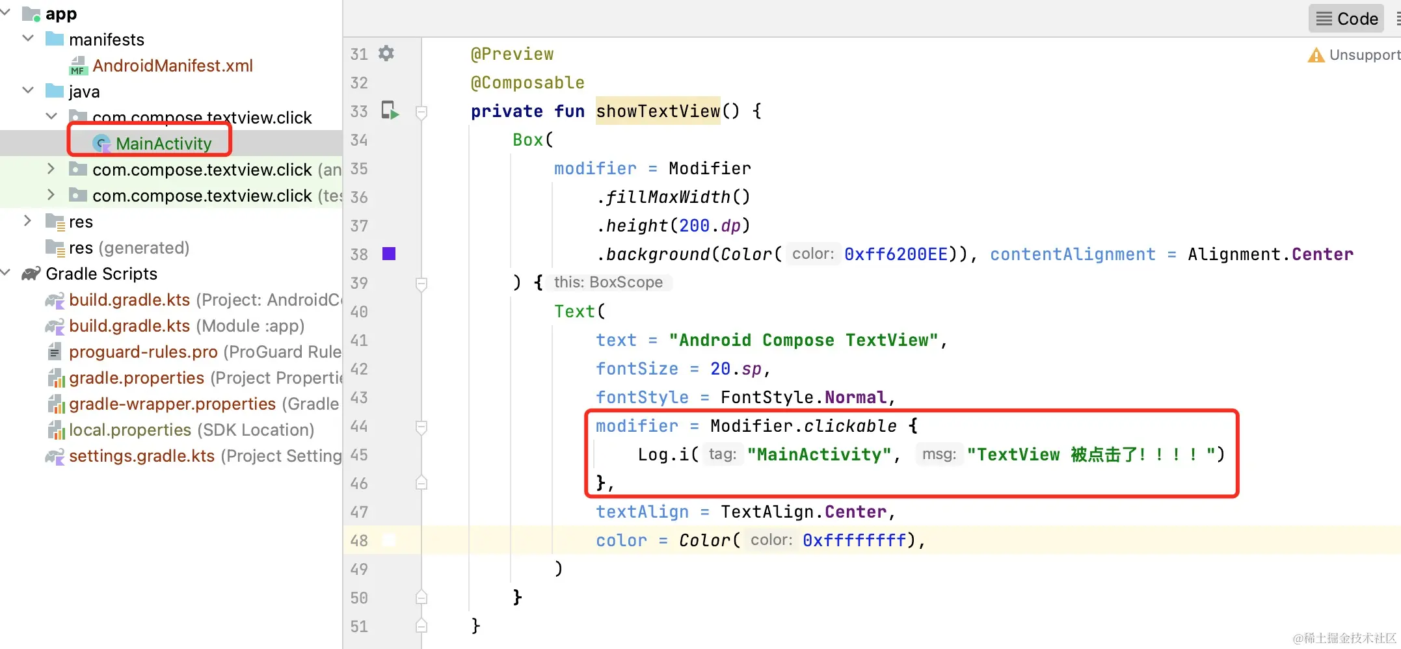The image size is (1401, 649).
Task: Click the res folder icon with chevron
Action: (55, 222)
